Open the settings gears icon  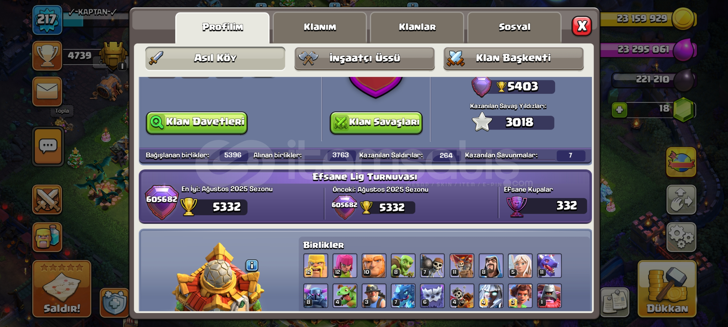tap(681, 237)
